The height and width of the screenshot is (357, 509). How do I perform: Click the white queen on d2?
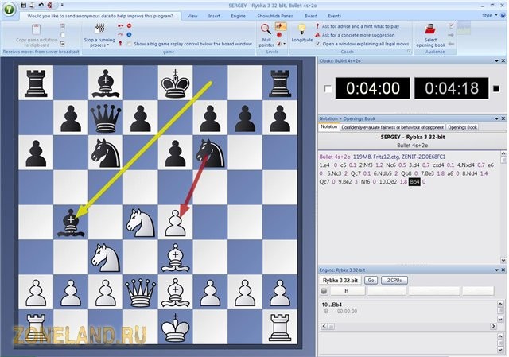(x=140, y=292)
